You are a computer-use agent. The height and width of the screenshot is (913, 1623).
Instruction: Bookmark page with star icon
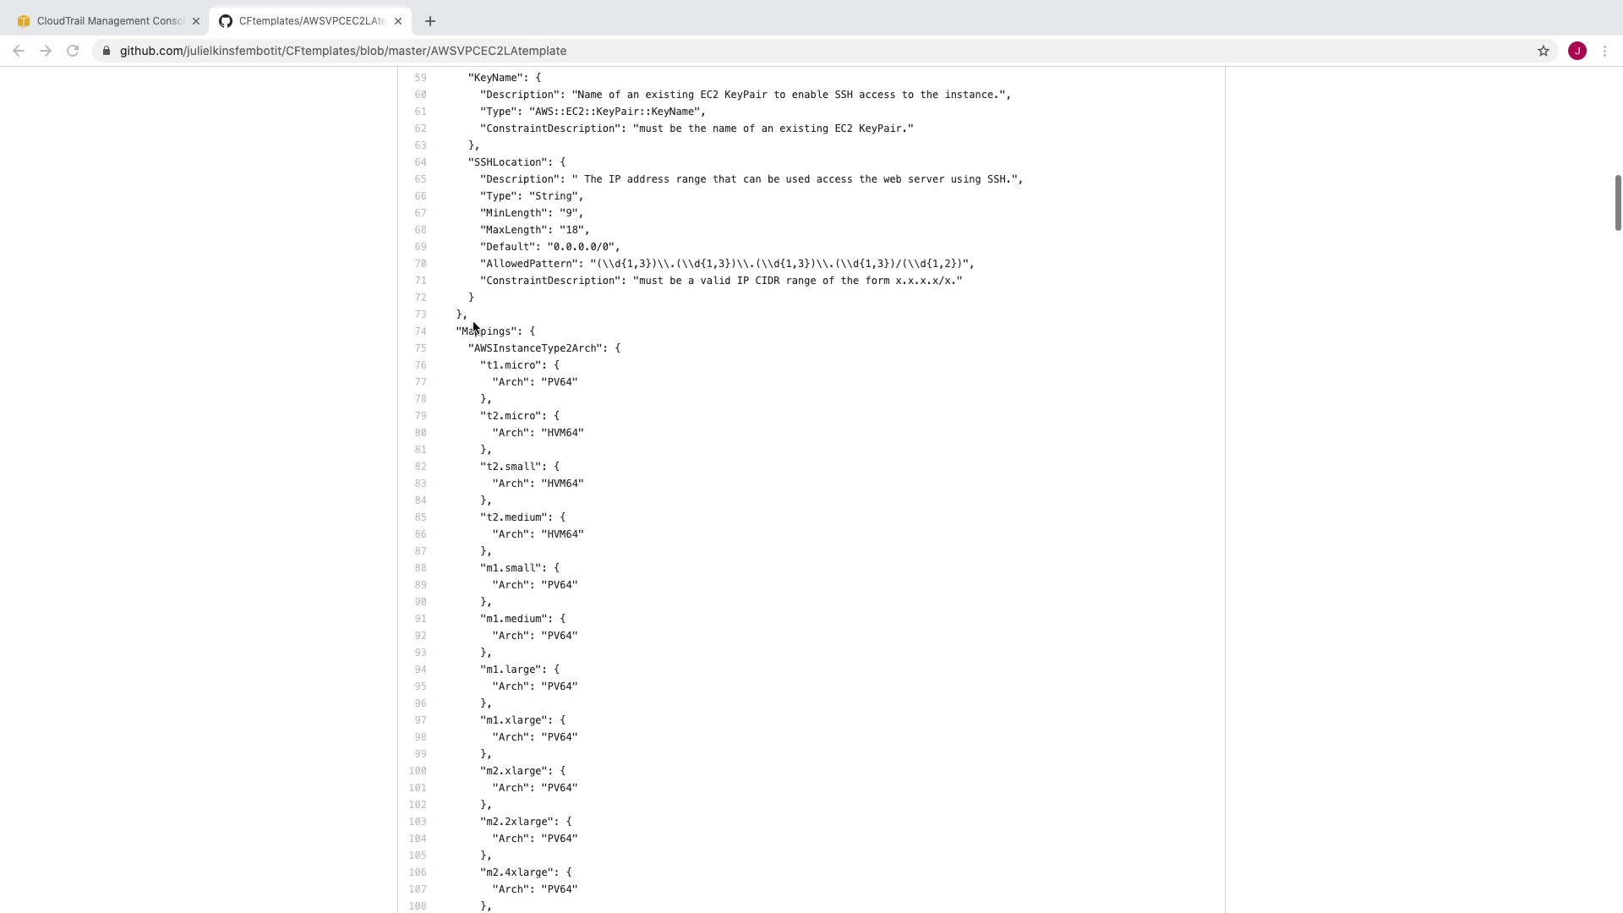tap(1544, 51)
